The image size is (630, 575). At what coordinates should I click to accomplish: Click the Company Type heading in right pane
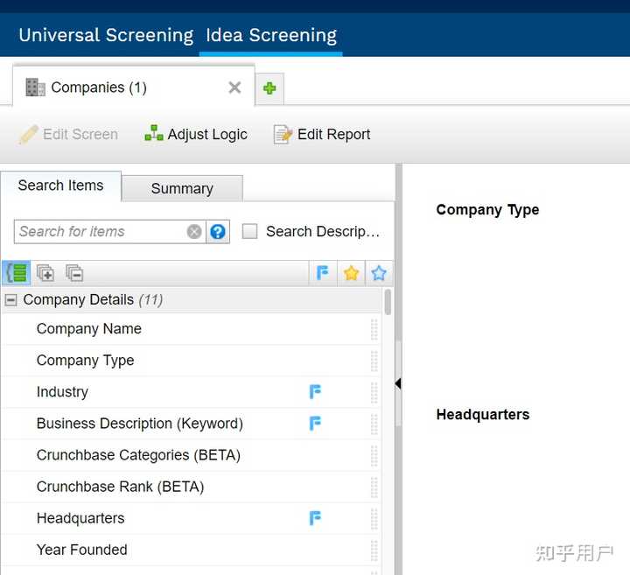click(487, 210)
